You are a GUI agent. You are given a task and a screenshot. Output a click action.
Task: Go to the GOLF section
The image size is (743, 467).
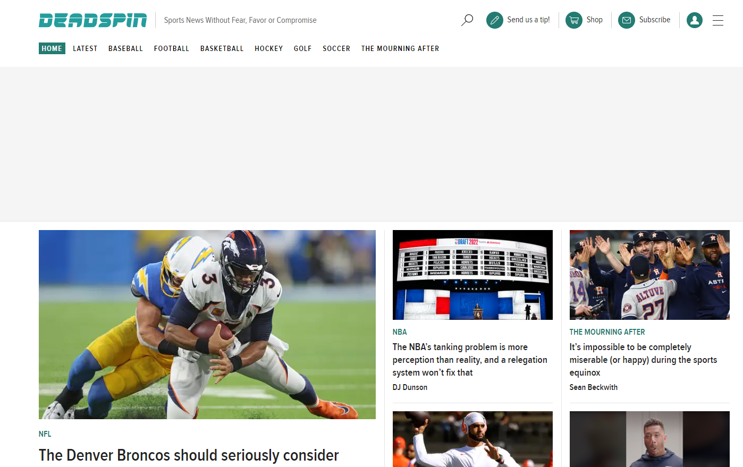tap(303, 48)
